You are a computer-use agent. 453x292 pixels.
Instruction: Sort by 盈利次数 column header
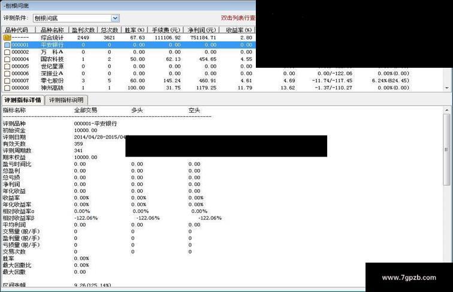coord(83,30)
